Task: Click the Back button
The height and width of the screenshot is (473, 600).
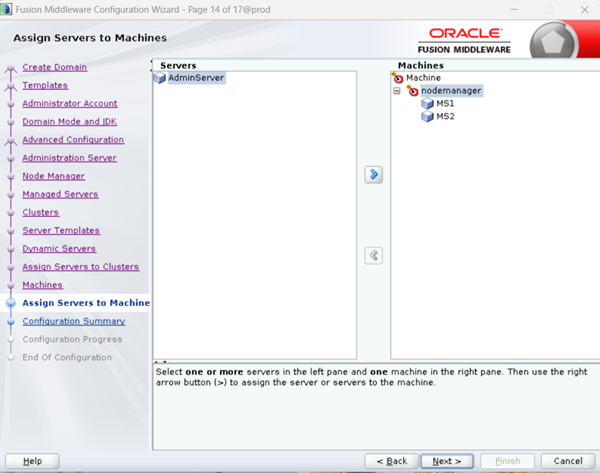Action: [392, 461]
